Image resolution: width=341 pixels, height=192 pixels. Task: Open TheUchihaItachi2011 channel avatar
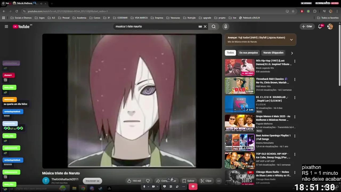coord(46,181)
